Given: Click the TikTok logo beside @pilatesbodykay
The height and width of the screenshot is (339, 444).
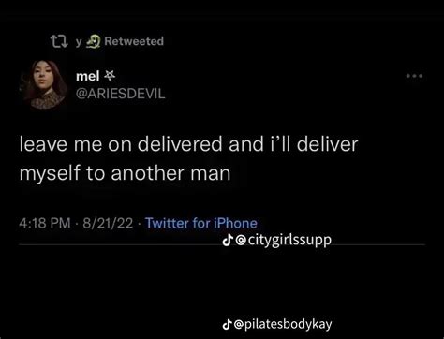Looking at the screenshot, I should pyautogui.click(x=228, y=325).
